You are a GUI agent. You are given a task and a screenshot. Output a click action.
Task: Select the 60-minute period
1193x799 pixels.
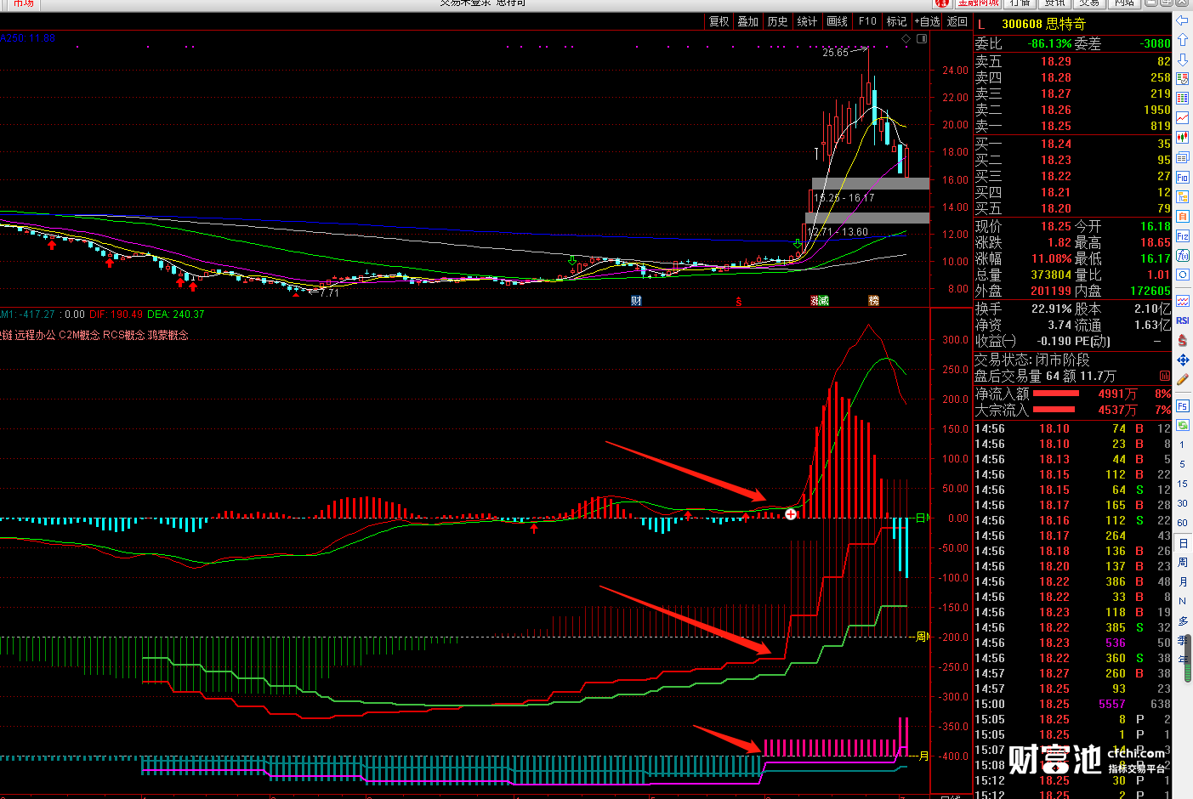[x=1182, y=523]
